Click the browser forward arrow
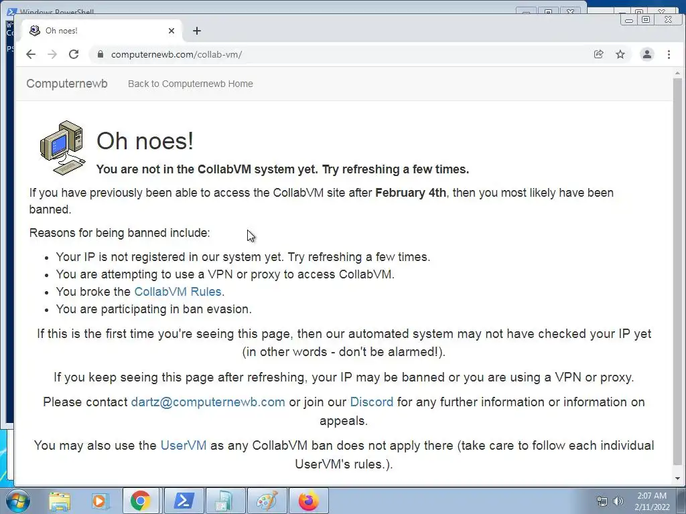Image resolution: width=686 pixels, height=514 pixels. click(52, 54)
